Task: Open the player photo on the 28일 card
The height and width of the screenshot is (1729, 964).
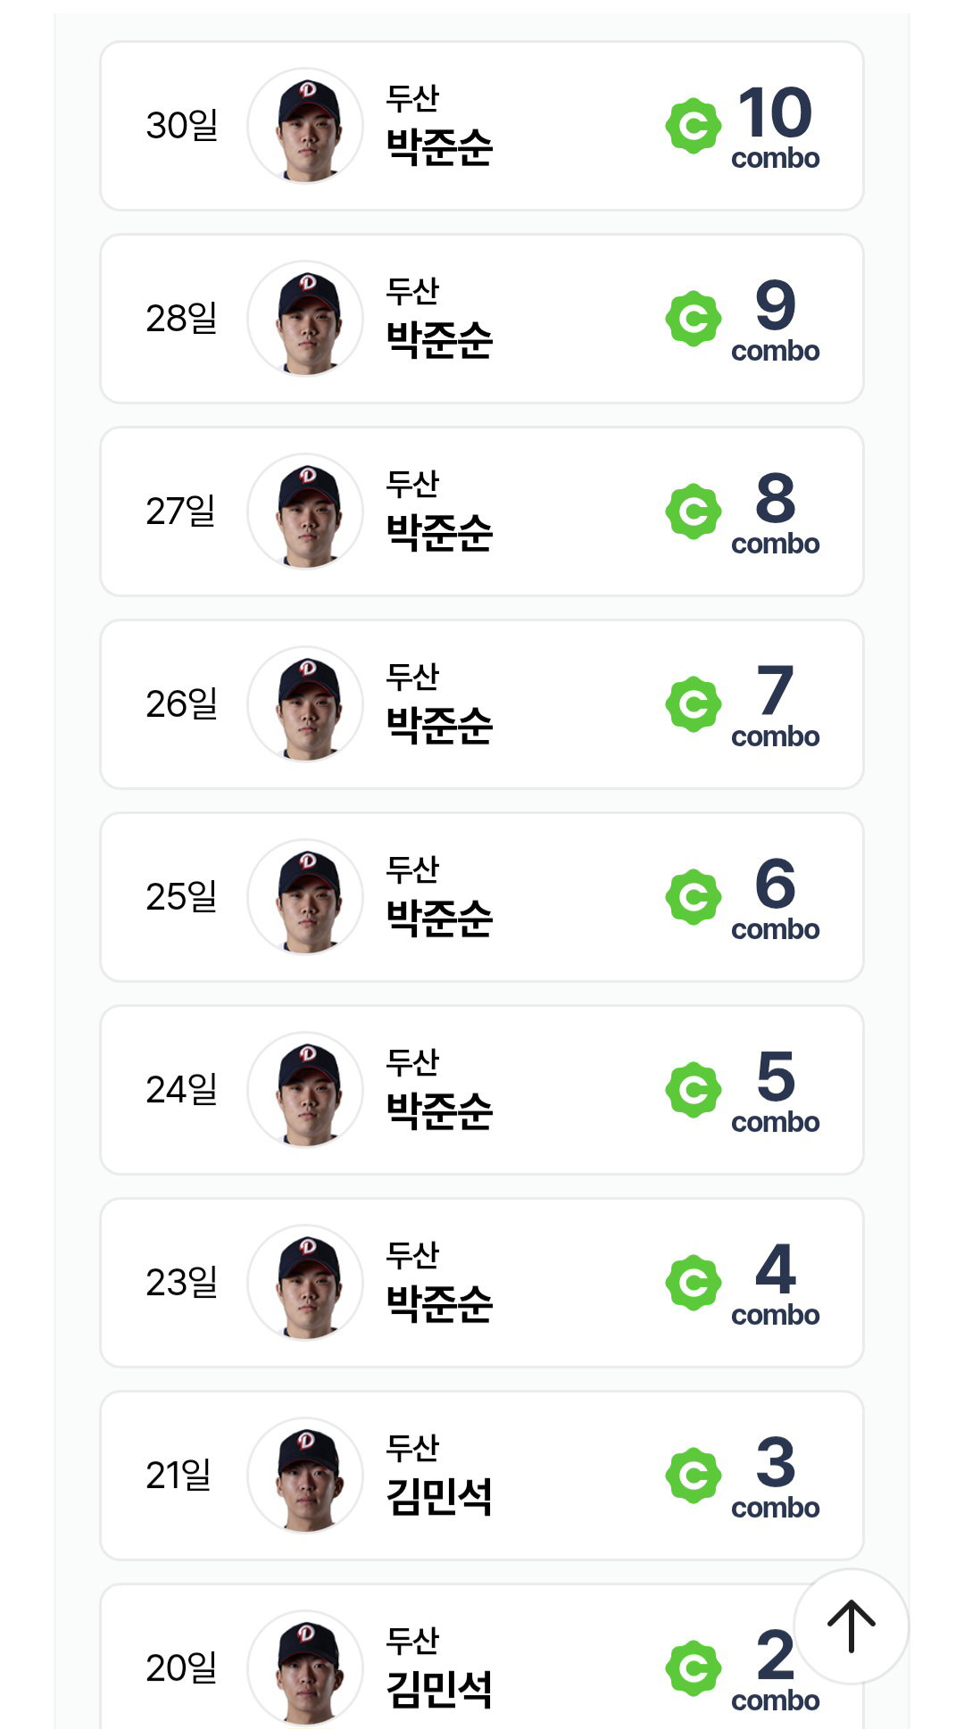Action: [x=305, y=319]
